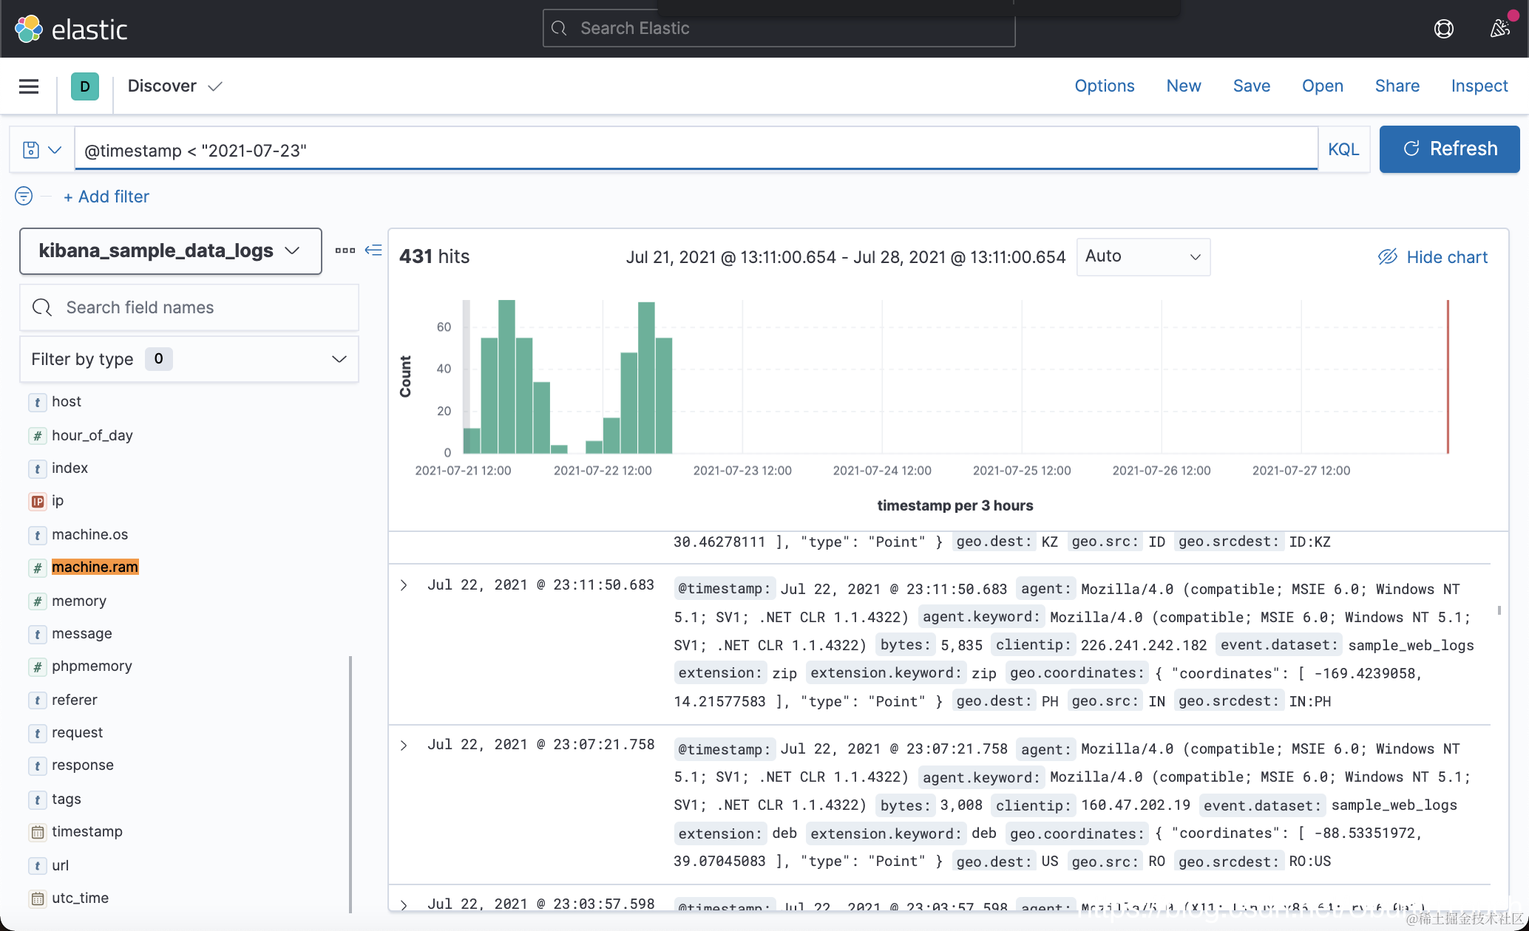Viewport: 1529px width, 931px height.
Task: Expand document row Jul 22 23:11:50.683
Action: [x=404, y=585]
